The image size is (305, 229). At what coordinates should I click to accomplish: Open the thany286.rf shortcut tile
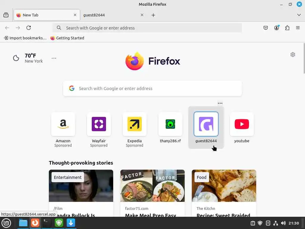click(x=170, y=128)
